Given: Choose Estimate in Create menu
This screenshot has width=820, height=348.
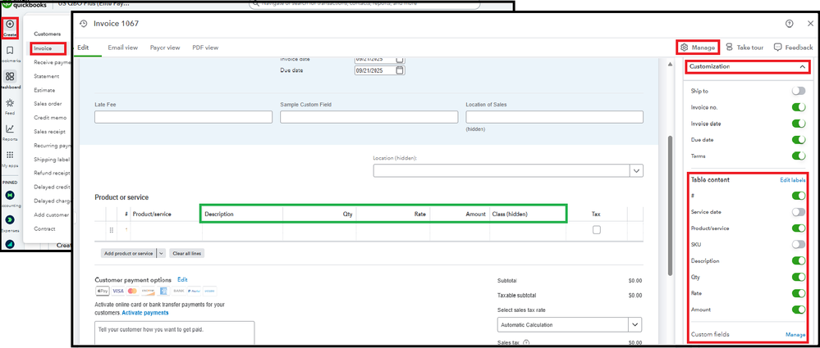Looking at the screenshot, I should tap(44, 90).
